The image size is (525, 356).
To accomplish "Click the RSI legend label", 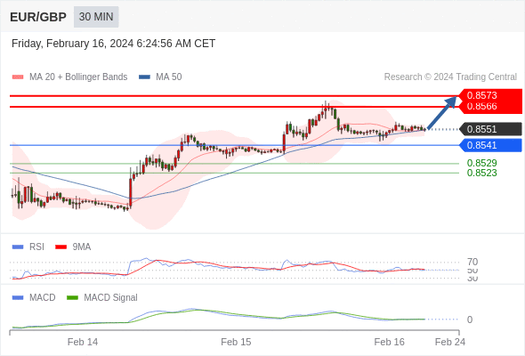I will click(x=36, y=247).
